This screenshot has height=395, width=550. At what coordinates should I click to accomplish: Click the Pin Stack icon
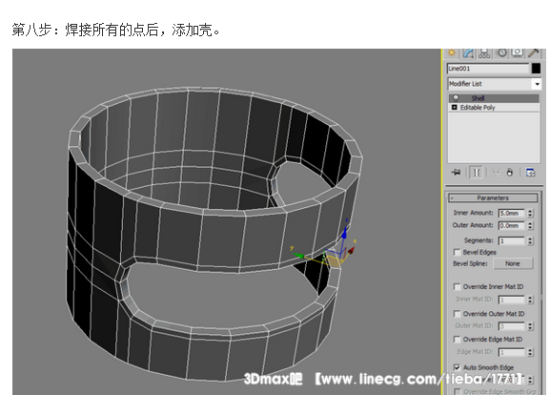(x=456, y=172)
